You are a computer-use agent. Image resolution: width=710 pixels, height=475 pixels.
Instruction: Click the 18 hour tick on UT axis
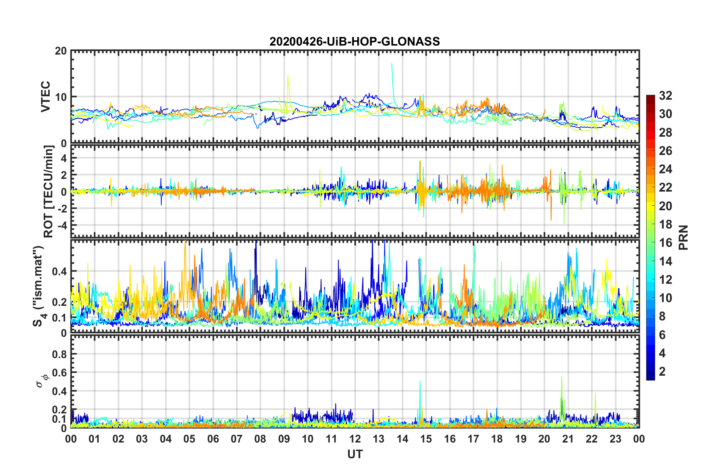pos(497,439)
